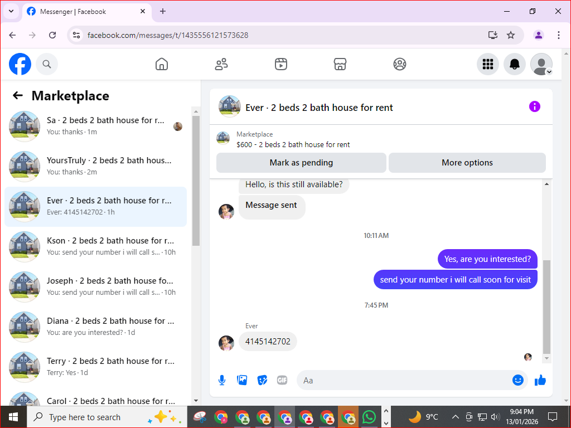Image resolution: width=571 pixels, height=428 pixels.
Task: Reload the page
Action: coord(52,35)
